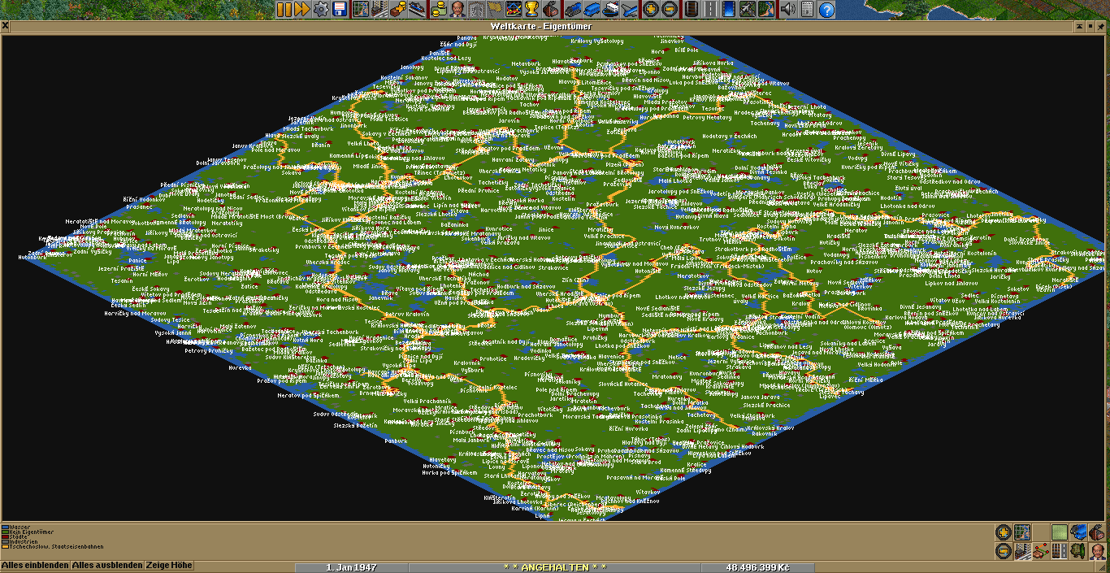Pause the game with the pause button
Image resolution: width=1110 pixels, height=573 pixels.
coord(284,10)
